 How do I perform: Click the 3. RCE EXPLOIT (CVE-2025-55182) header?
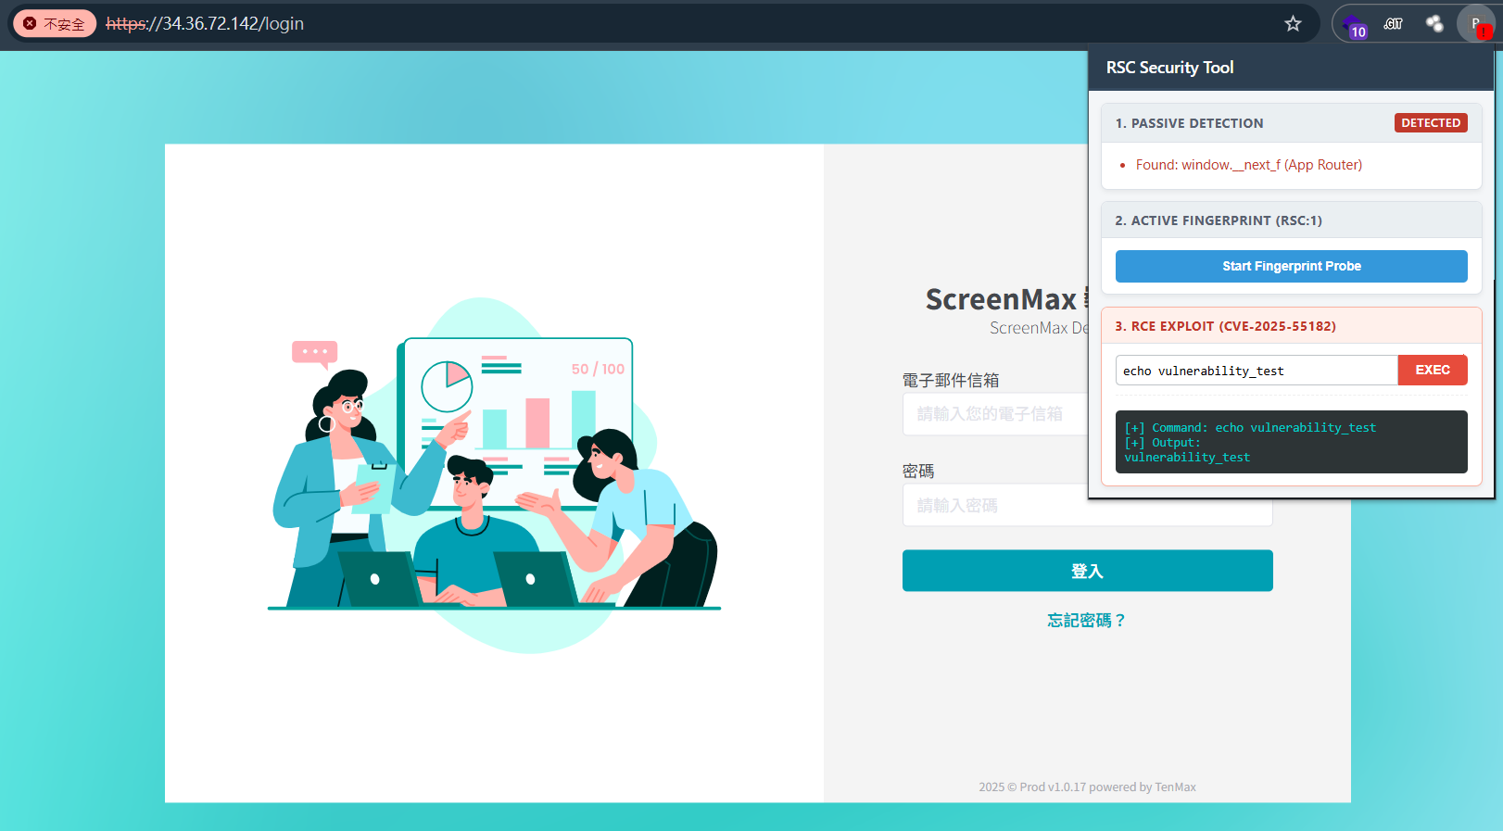[x=1225, y=326]
